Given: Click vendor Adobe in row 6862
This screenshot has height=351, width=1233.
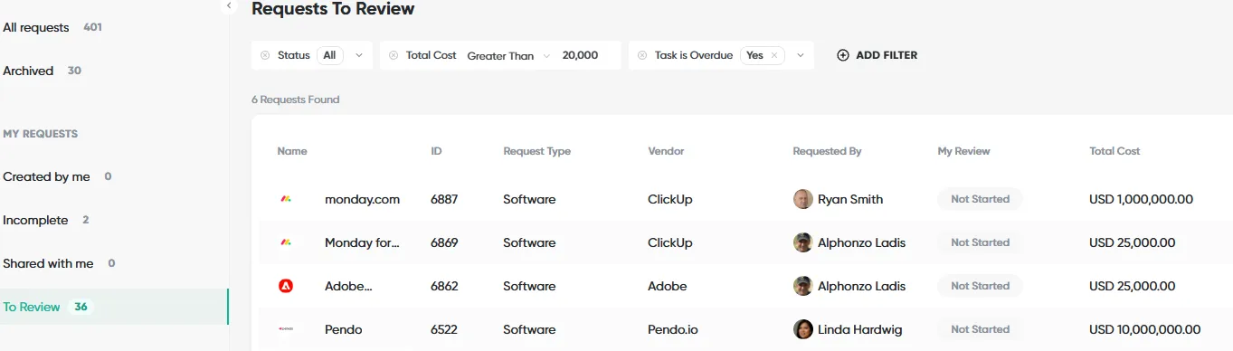Looking at the screenshot, I should (x=668, y=286).
